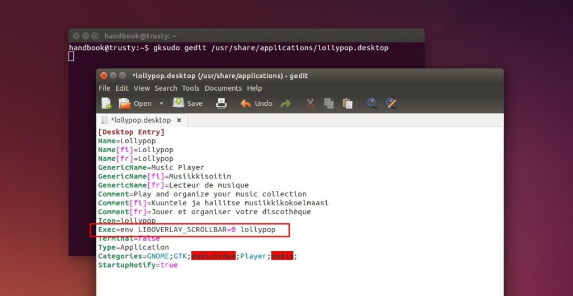Image resolution: width=573 pixels, height=296 pixels.
Task: Open the Edit menu in gedit
Action: [122, 88]
